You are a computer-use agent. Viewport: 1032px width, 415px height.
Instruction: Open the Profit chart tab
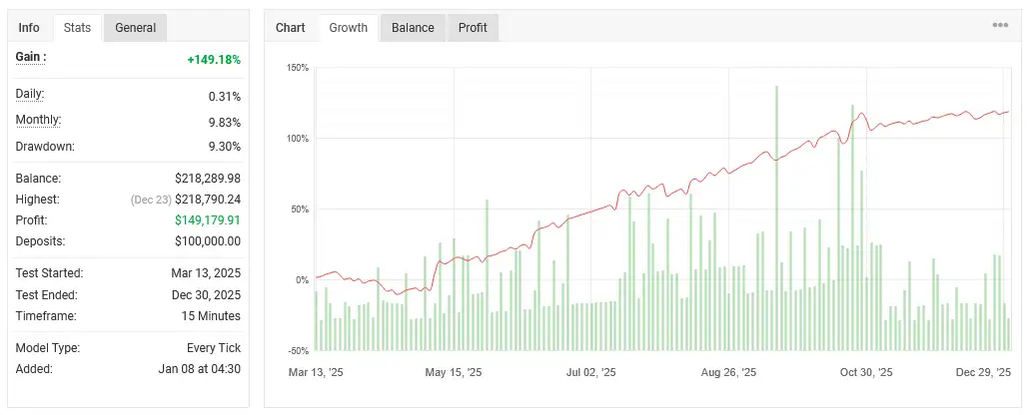coord(473,28)
